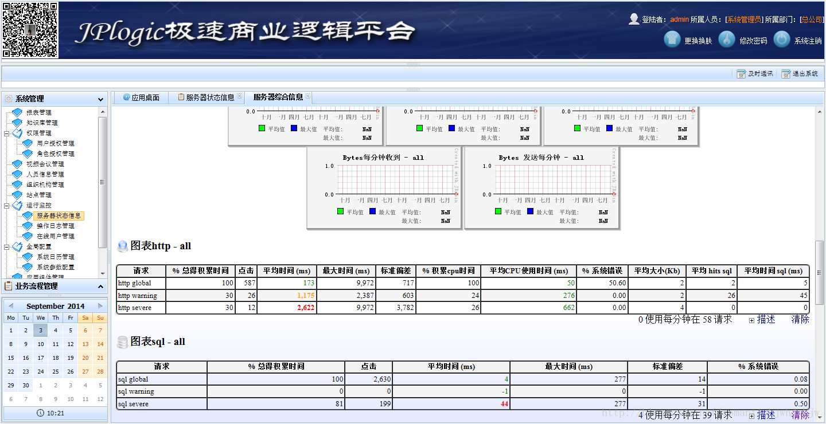Click 清除 link under sql table
Screen dimensions: 826x424
click(800, 415)
